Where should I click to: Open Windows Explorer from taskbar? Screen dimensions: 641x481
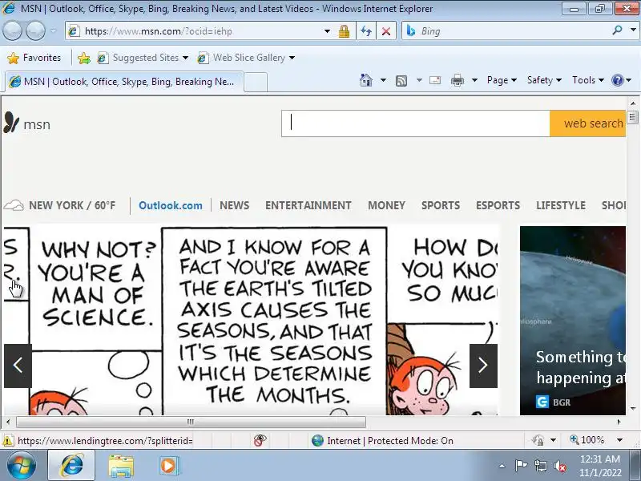tap(121, 466)
